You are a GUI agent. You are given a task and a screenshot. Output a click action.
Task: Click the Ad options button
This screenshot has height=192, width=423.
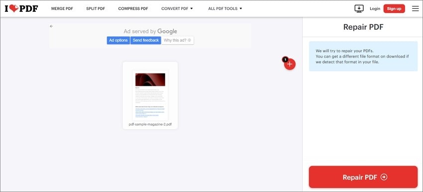pos(118,40)
